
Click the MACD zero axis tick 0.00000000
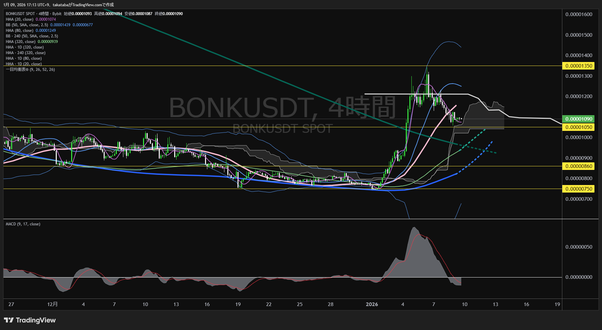click(579, 277)
